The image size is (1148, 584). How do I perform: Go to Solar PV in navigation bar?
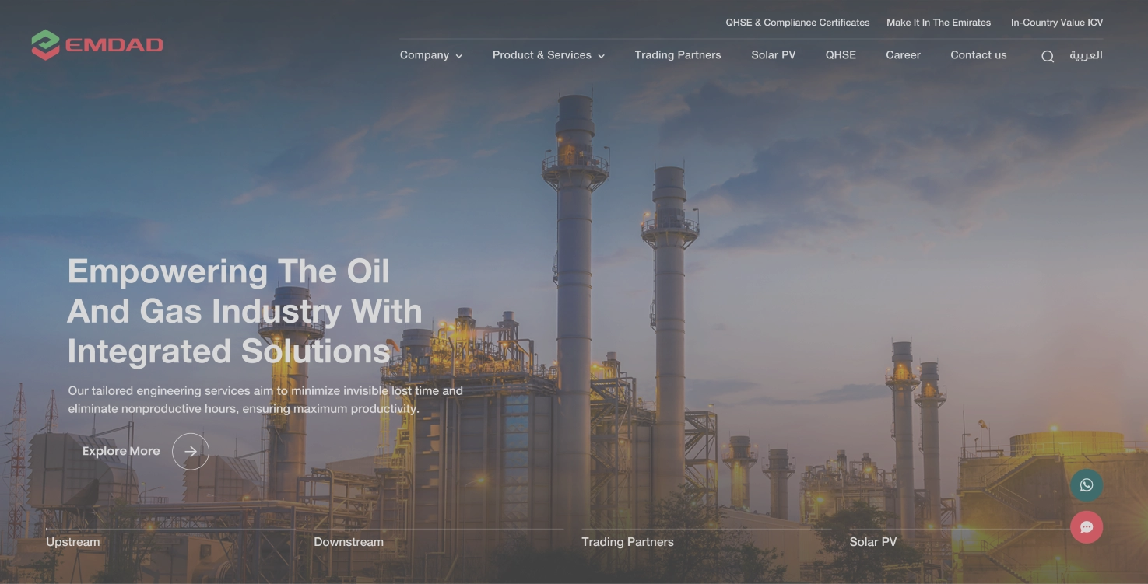click(x=773, y=55)
